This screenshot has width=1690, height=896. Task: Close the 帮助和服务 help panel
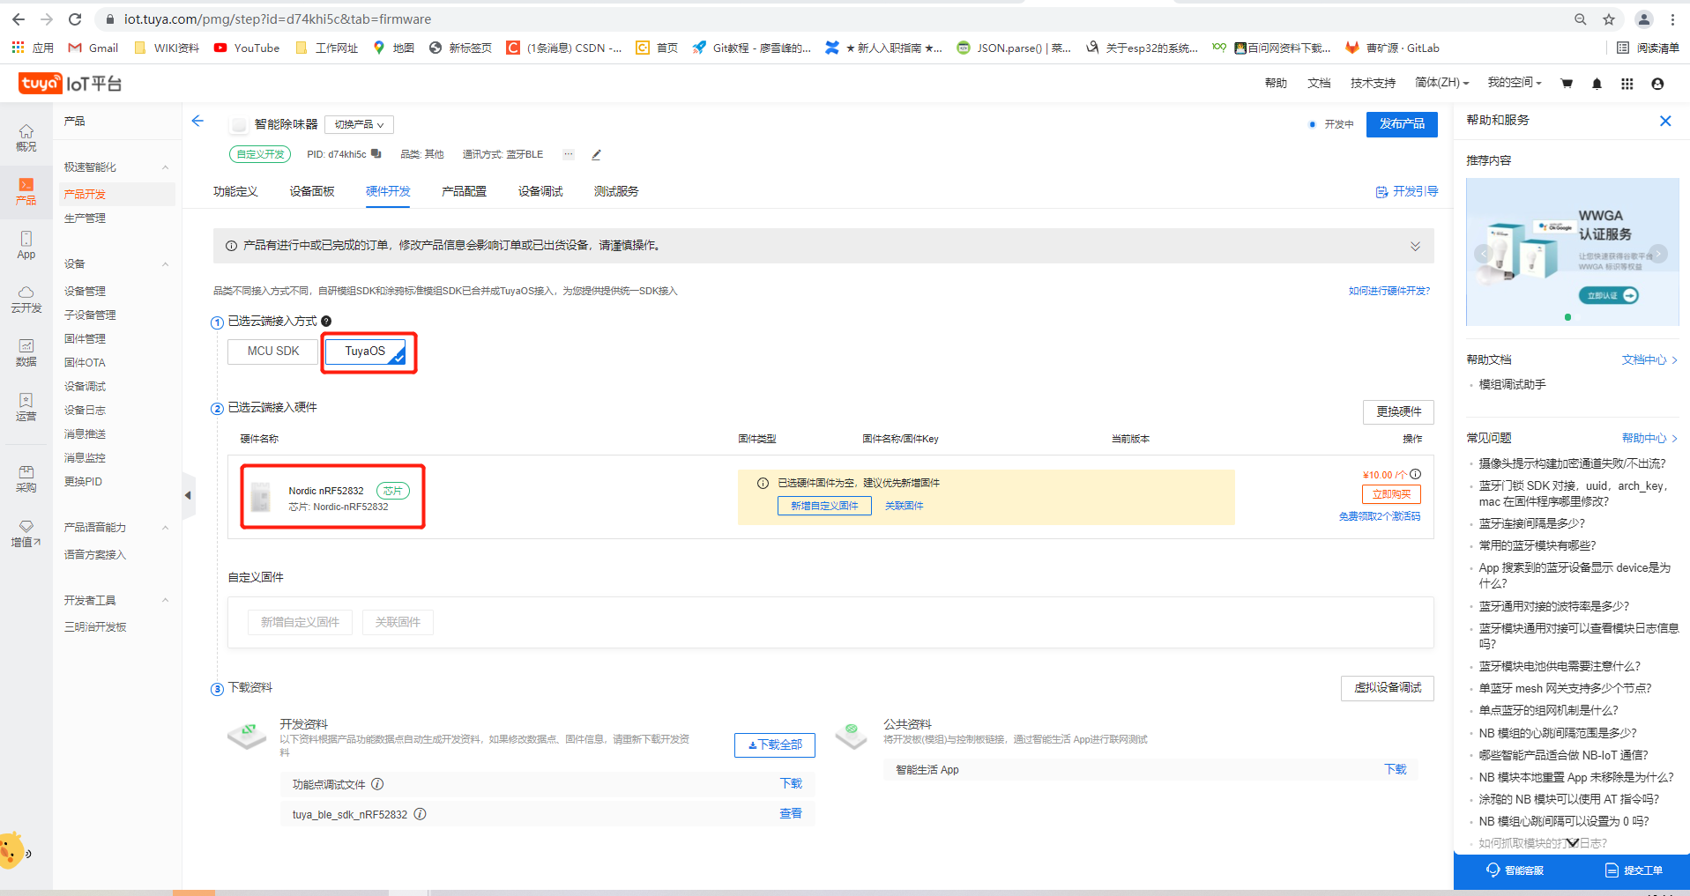point(1665,121)
